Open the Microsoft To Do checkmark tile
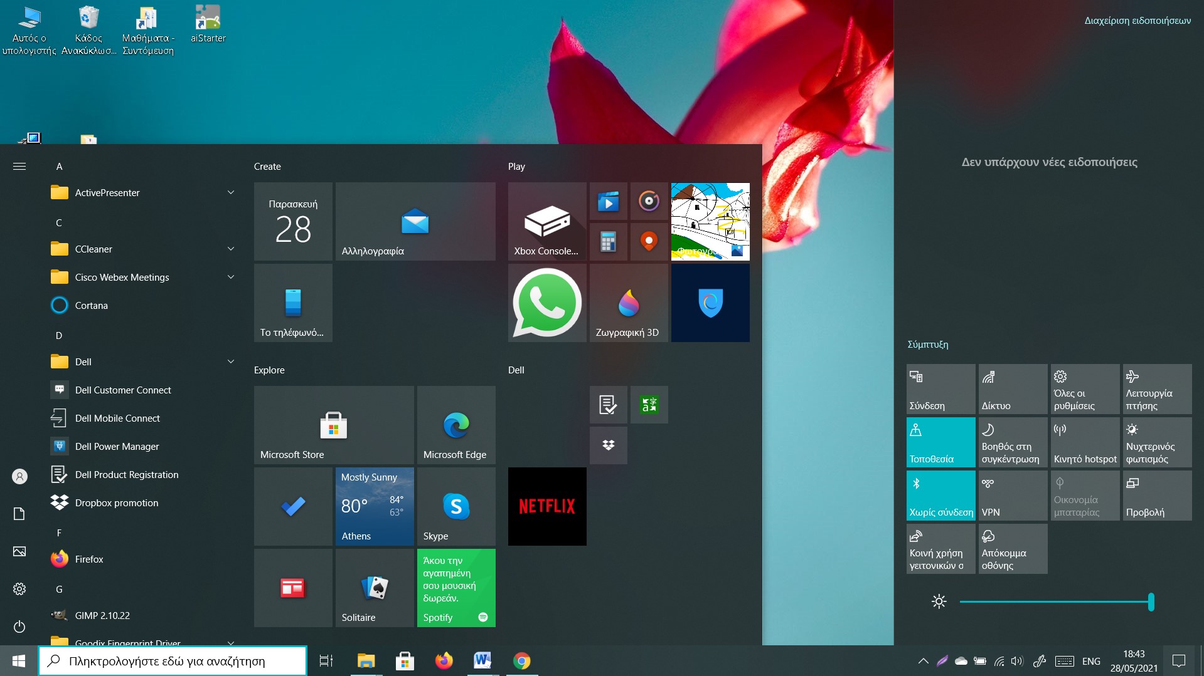Viewport: 1204px width, 676px height. pyautogui.click(x=293, y=506)
